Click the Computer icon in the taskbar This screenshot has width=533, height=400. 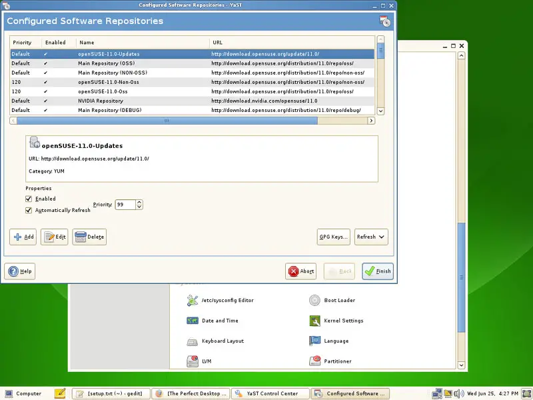9,393
